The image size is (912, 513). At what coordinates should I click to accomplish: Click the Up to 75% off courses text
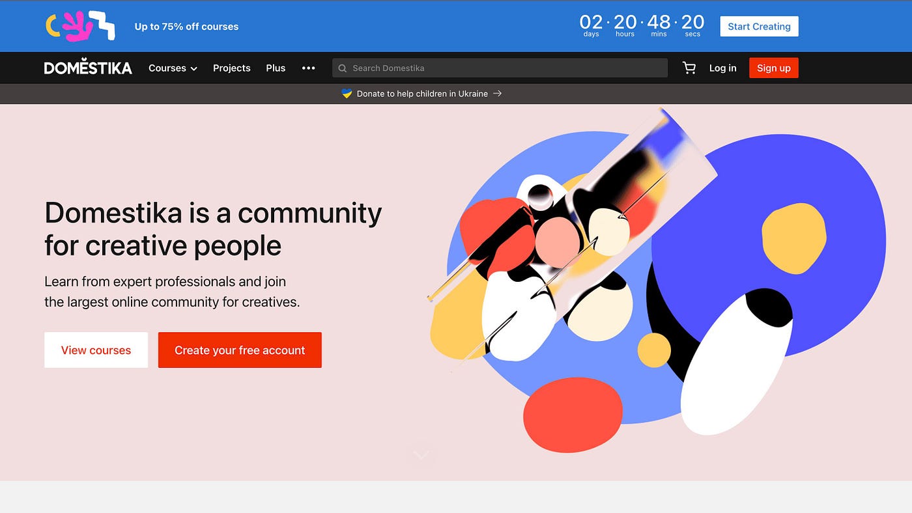coord(186,27)
